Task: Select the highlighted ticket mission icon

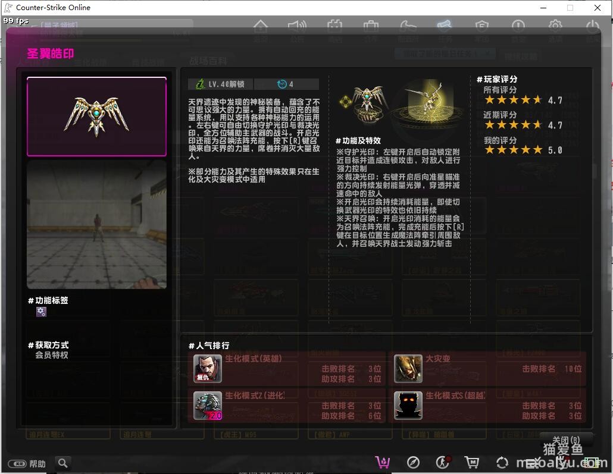Action: coord(445,26)
